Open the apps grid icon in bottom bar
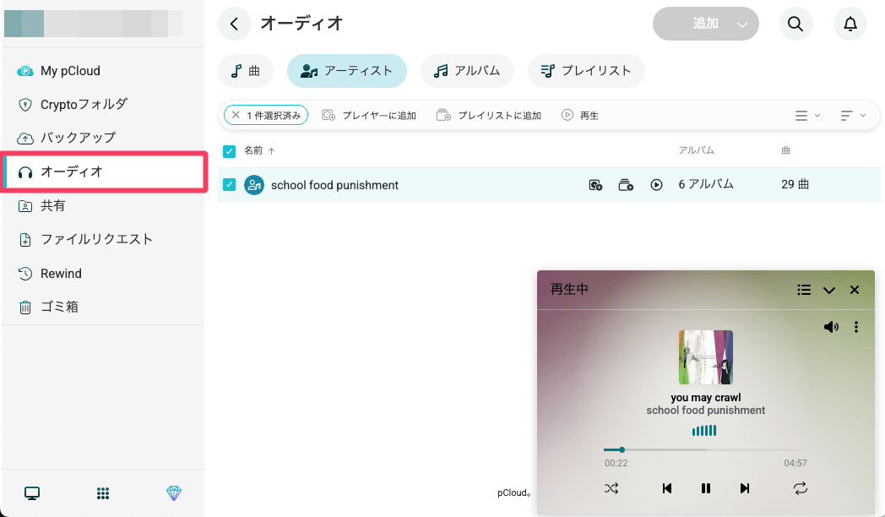 pos(103,493)
